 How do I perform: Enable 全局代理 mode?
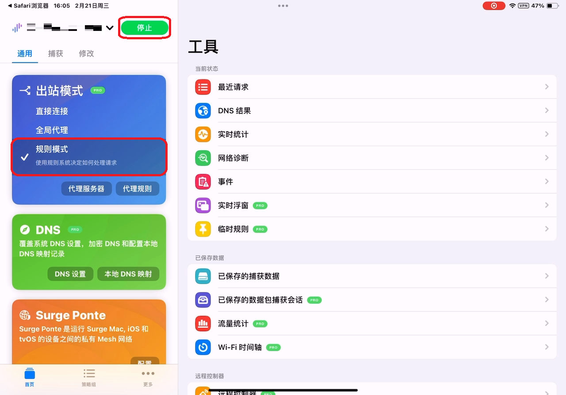52,130
